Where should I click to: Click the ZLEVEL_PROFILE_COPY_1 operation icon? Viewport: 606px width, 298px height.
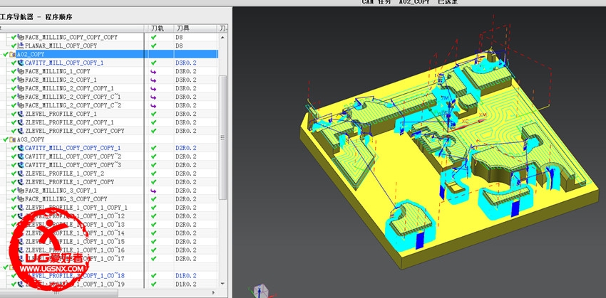(21, 114)
